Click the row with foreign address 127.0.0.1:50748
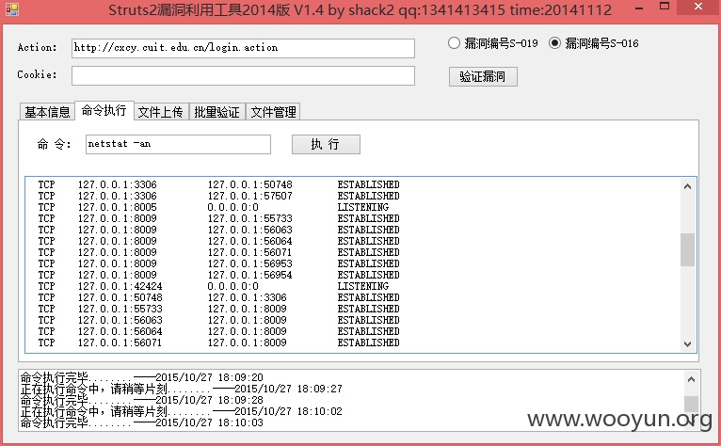 click(x=219, y=184)
